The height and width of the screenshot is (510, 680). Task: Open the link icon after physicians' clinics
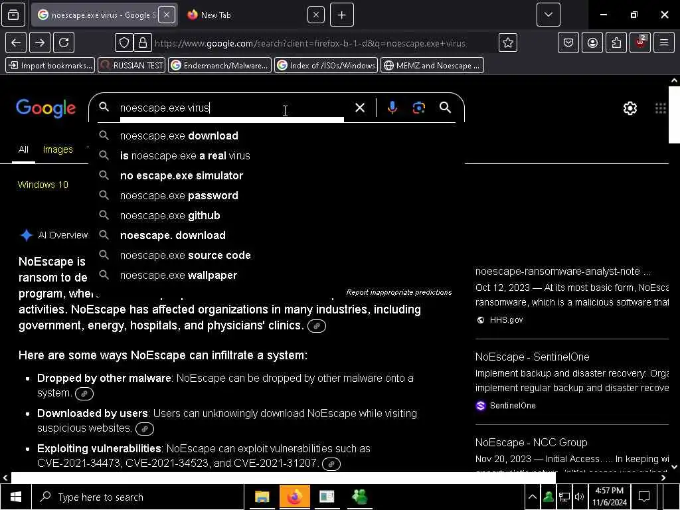[x=317, y=326]
